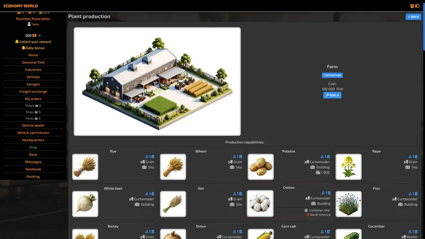
Task: Click the orange cash icon next to 500
Action: (x=35, y=36)
